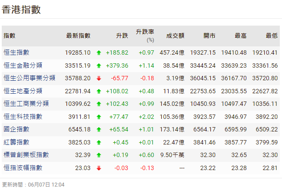Image resolution: width=282 pixels, height=190 pixels.
Task: Click the 最高 column header
Action: (x=241, y=36)
